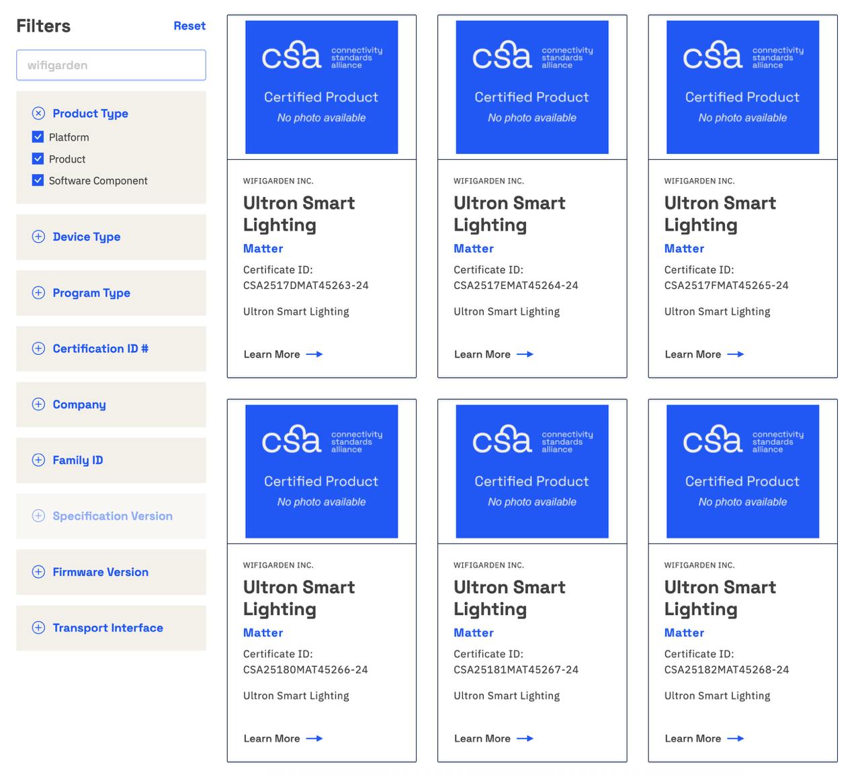Open the Company filter section
860x775 pixels.
click(x=111, y=405)
